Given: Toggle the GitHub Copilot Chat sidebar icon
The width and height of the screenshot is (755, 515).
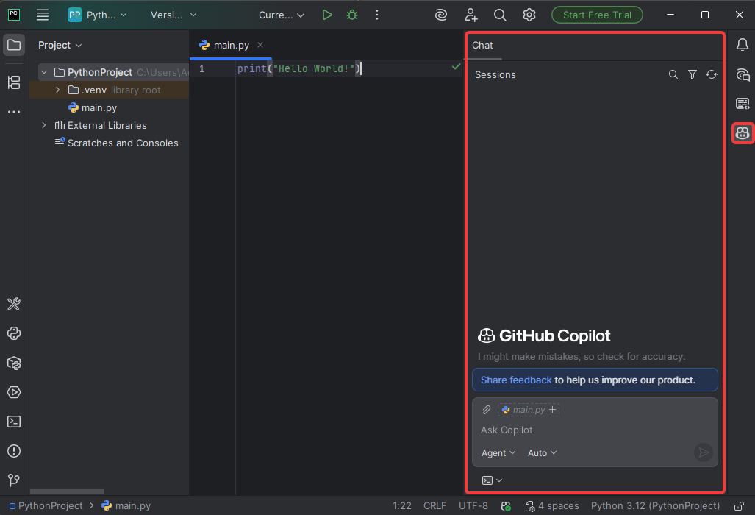Looking at the screenshot, I should point(743,133).
